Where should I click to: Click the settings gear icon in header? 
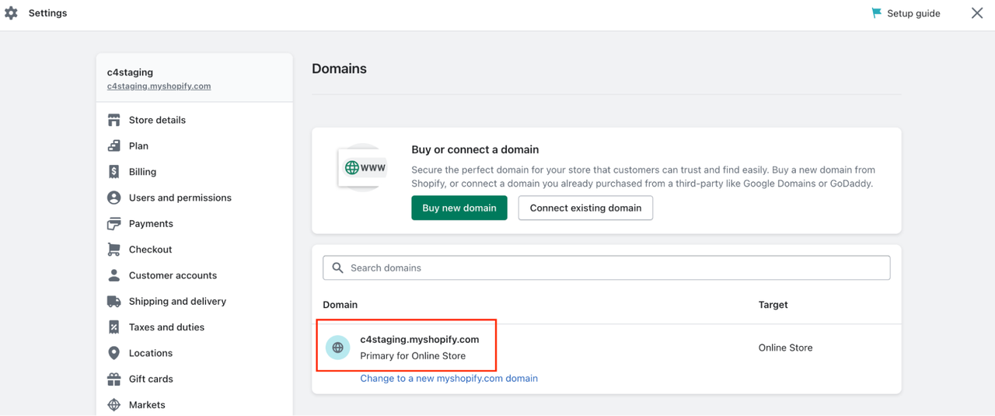11,13
